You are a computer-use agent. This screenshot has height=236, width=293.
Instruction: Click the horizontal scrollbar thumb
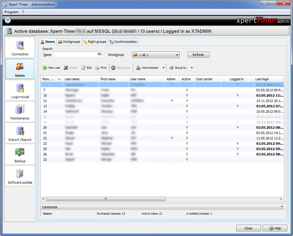coord(106,199)
